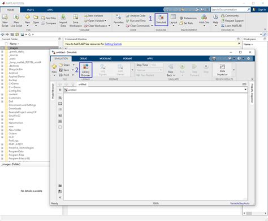Open the Simulink Library Browser
The height and width of the screenshot is (221, 268).
pyautogui.click(x=86, y=70)
